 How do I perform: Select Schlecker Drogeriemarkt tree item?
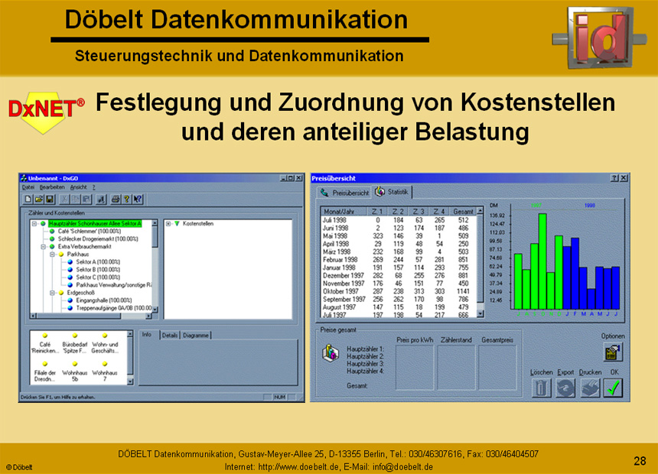point(98,239)
